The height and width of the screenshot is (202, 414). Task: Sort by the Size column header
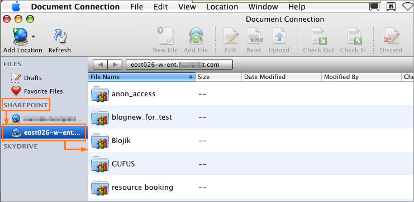[218, 77]
